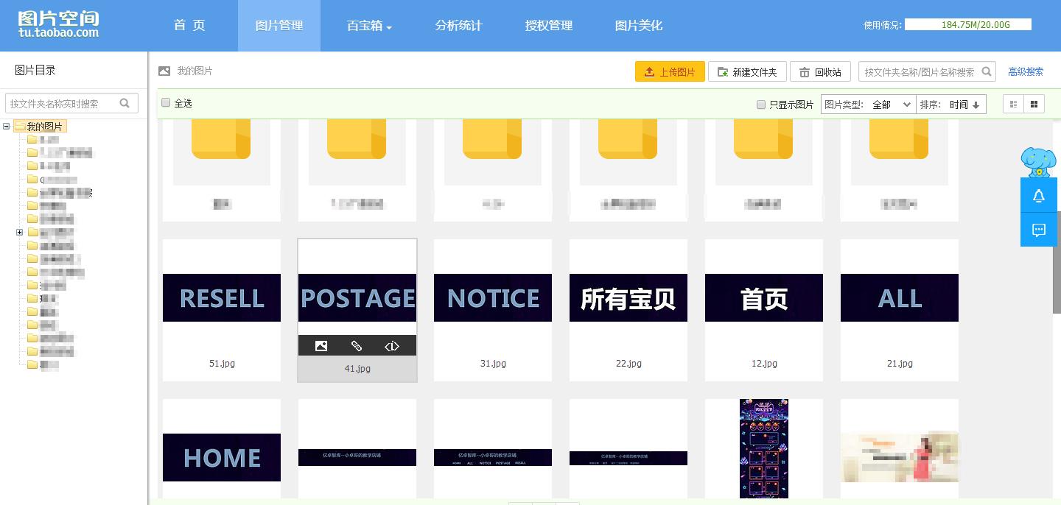1061x505 pixels.
Task: Get embed code icon on 41.jpg thumbnail
Action: (x=392, y=345)
